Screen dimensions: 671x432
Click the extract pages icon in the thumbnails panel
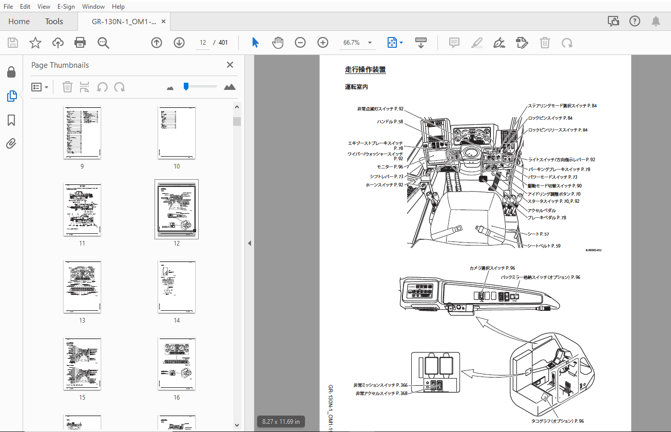click(85, 87)
